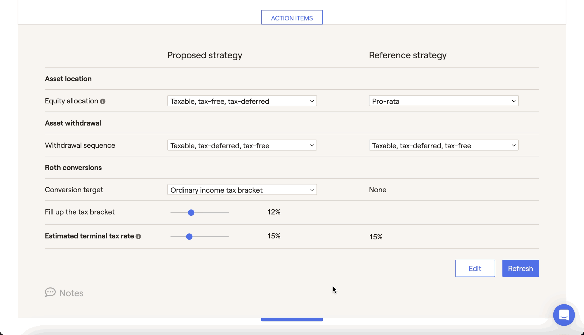Click the Asset location section heading
584x335 pixels.
pos(68,79)
